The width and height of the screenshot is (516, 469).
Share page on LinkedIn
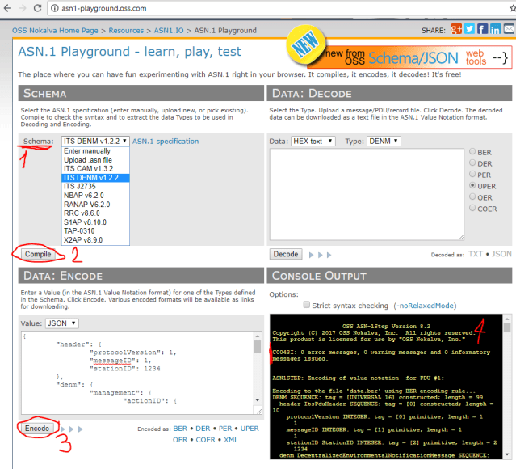pyautogui.click(x=494, y=30)
